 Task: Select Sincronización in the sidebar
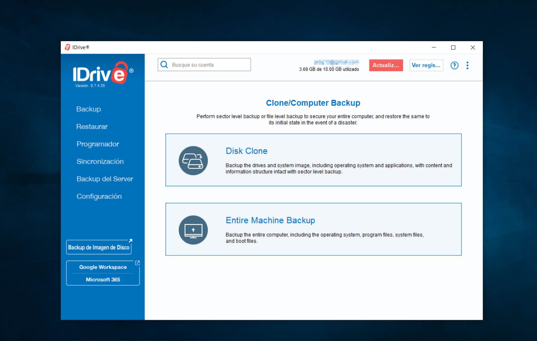[x=100, y=161]
